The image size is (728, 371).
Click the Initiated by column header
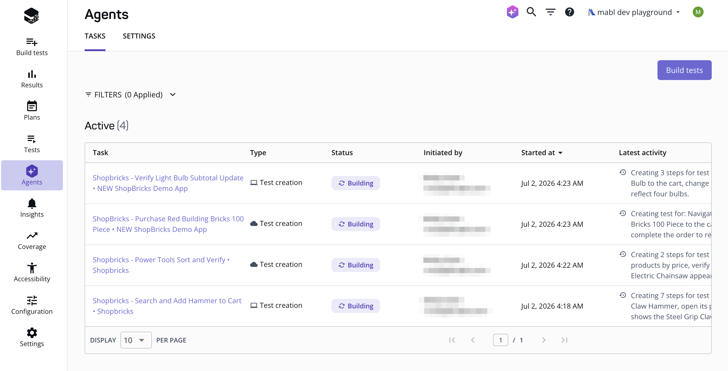(443, 153)
